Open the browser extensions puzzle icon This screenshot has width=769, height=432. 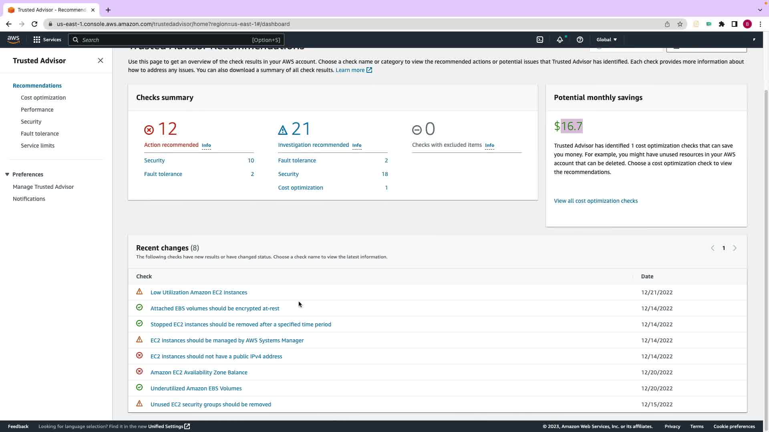pyautogui.click(x=721, y=24)
